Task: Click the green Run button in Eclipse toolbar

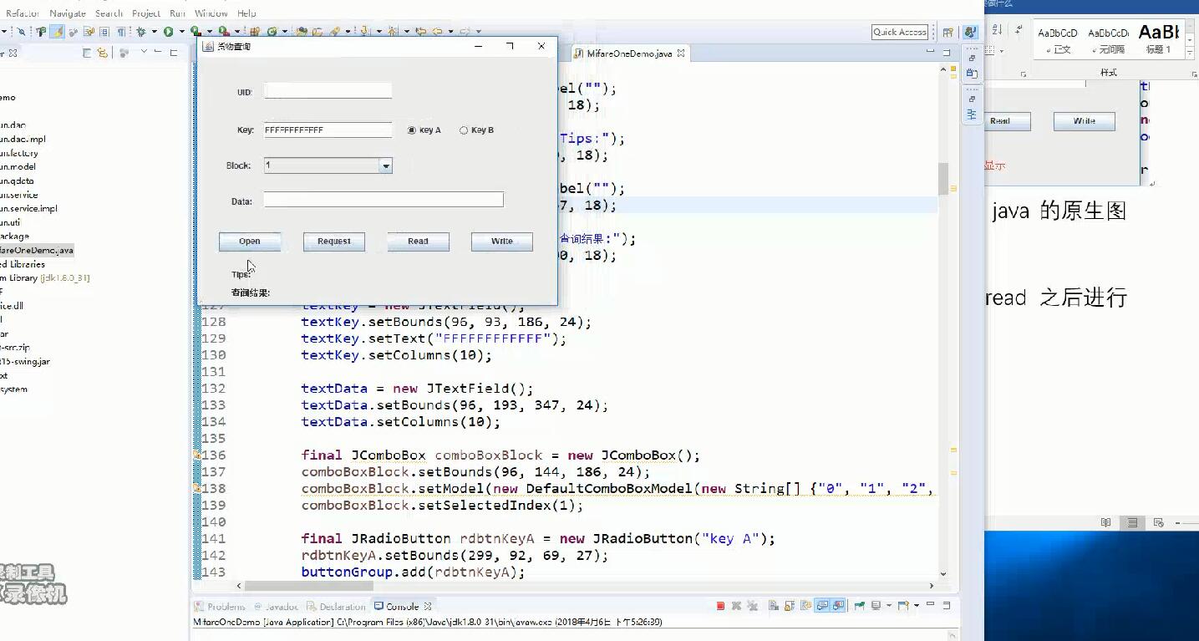Action: 168,32
